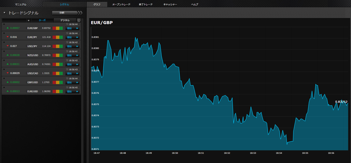This screenshot has width=351, height=163.
Task: Click the clock icon in the USD/CAD signal row
Action: click(x=67, y=69)
